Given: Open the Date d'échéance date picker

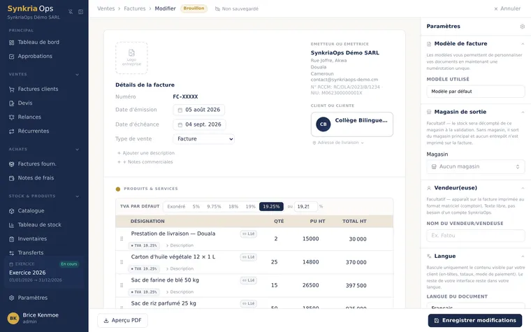Looking at the screenshot, I should click(x=199, y=124).
